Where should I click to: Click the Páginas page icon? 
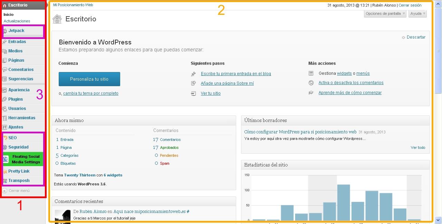coord(5,60)
